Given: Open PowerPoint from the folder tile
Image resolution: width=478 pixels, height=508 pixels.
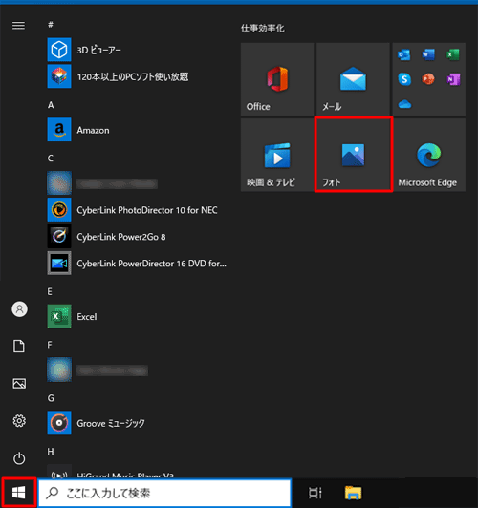Looking at the screenshot, I should coord(428,79).
